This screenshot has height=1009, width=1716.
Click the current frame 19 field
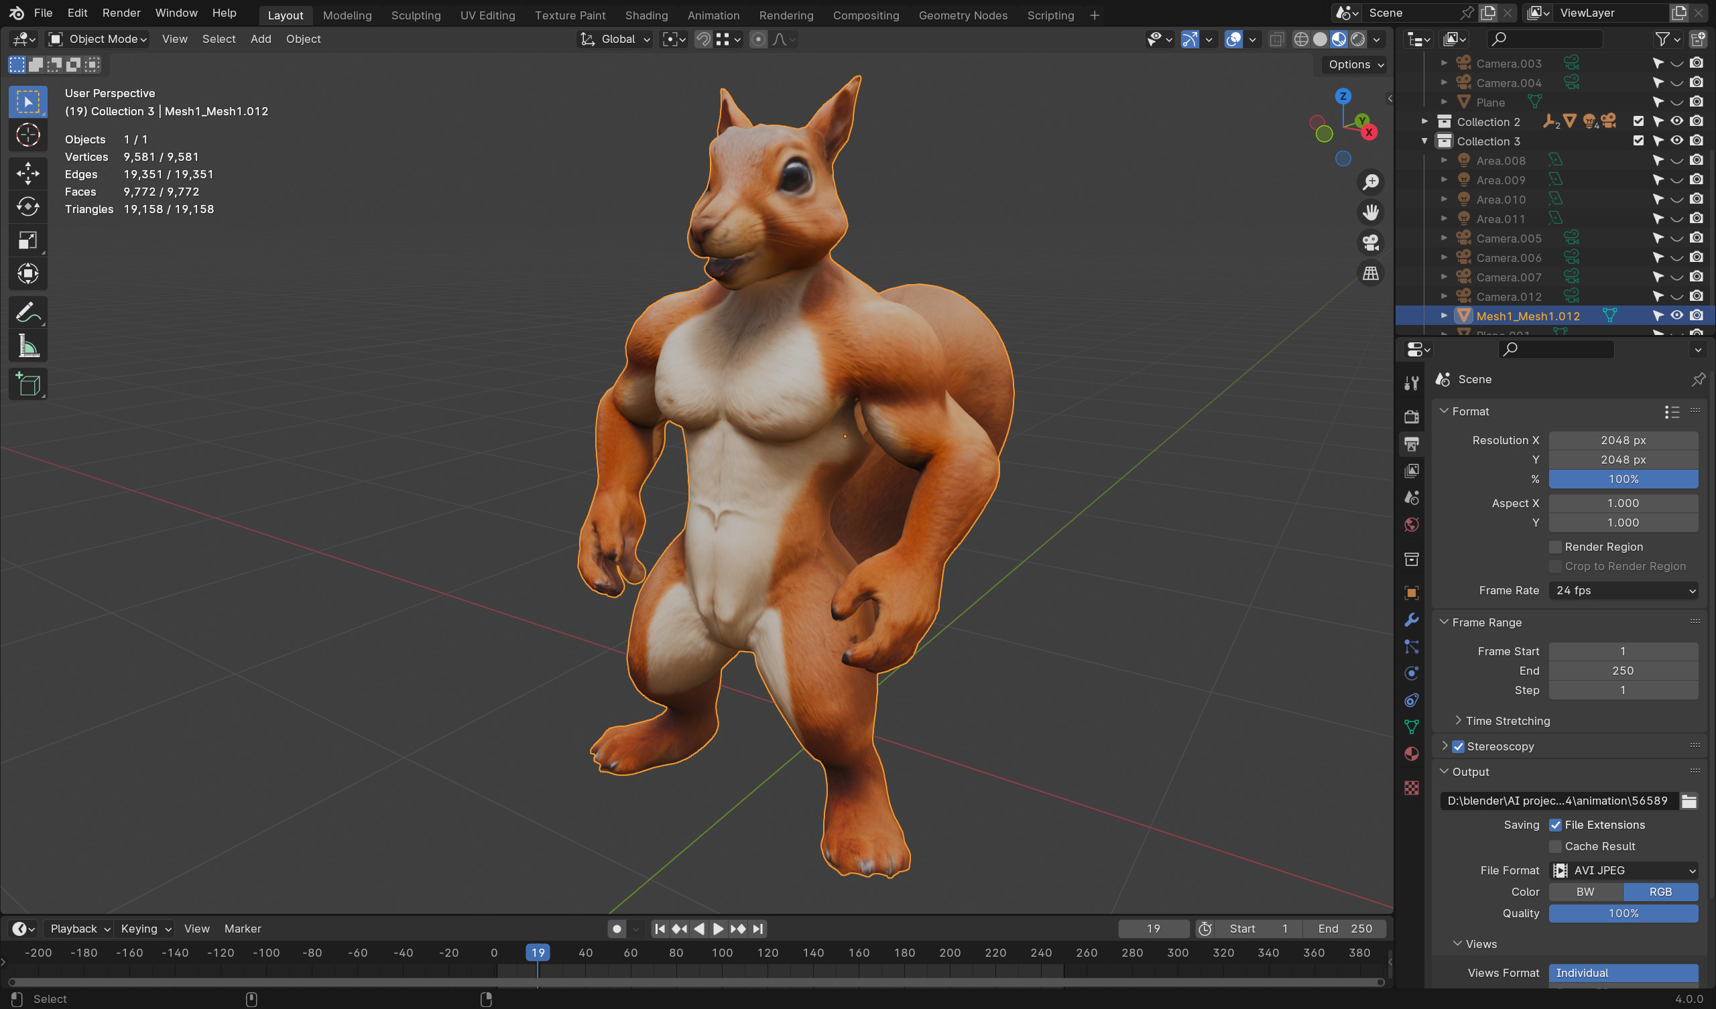tap(1153, 929)
